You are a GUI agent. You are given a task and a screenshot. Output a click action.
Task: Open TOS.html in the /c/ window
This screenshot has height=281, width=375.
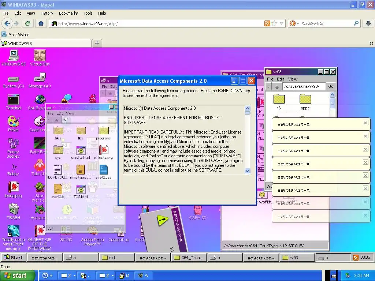click(81, 192)
